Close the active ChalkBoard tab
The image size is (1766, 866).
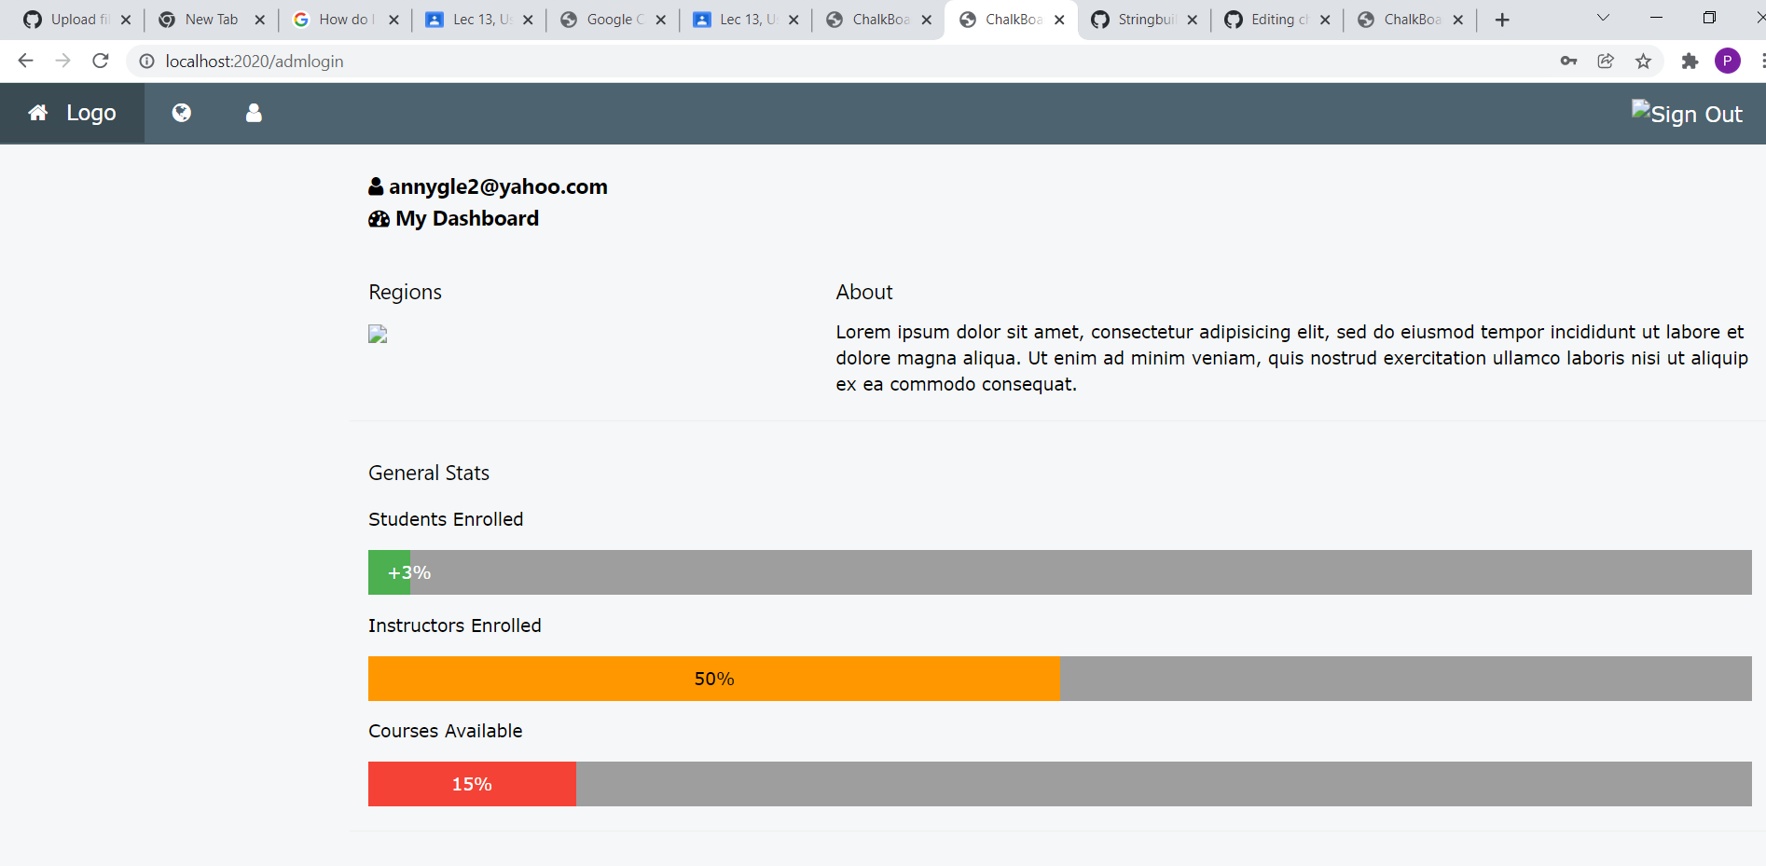coord(1059,20)
